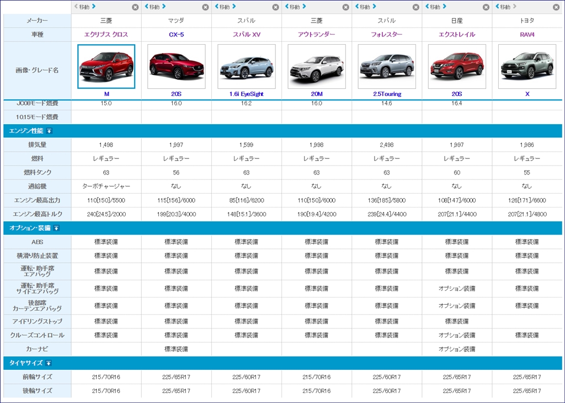Click the silver Forester car thumbnail

pyautogui.click(x=387, y=66)
